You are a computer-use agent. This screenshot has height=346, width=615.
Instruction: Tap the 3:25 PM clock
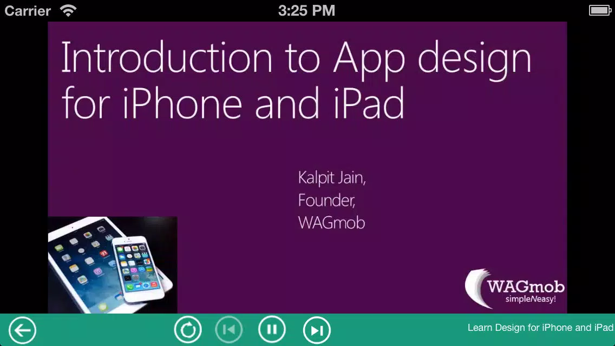tap(307, 10)
